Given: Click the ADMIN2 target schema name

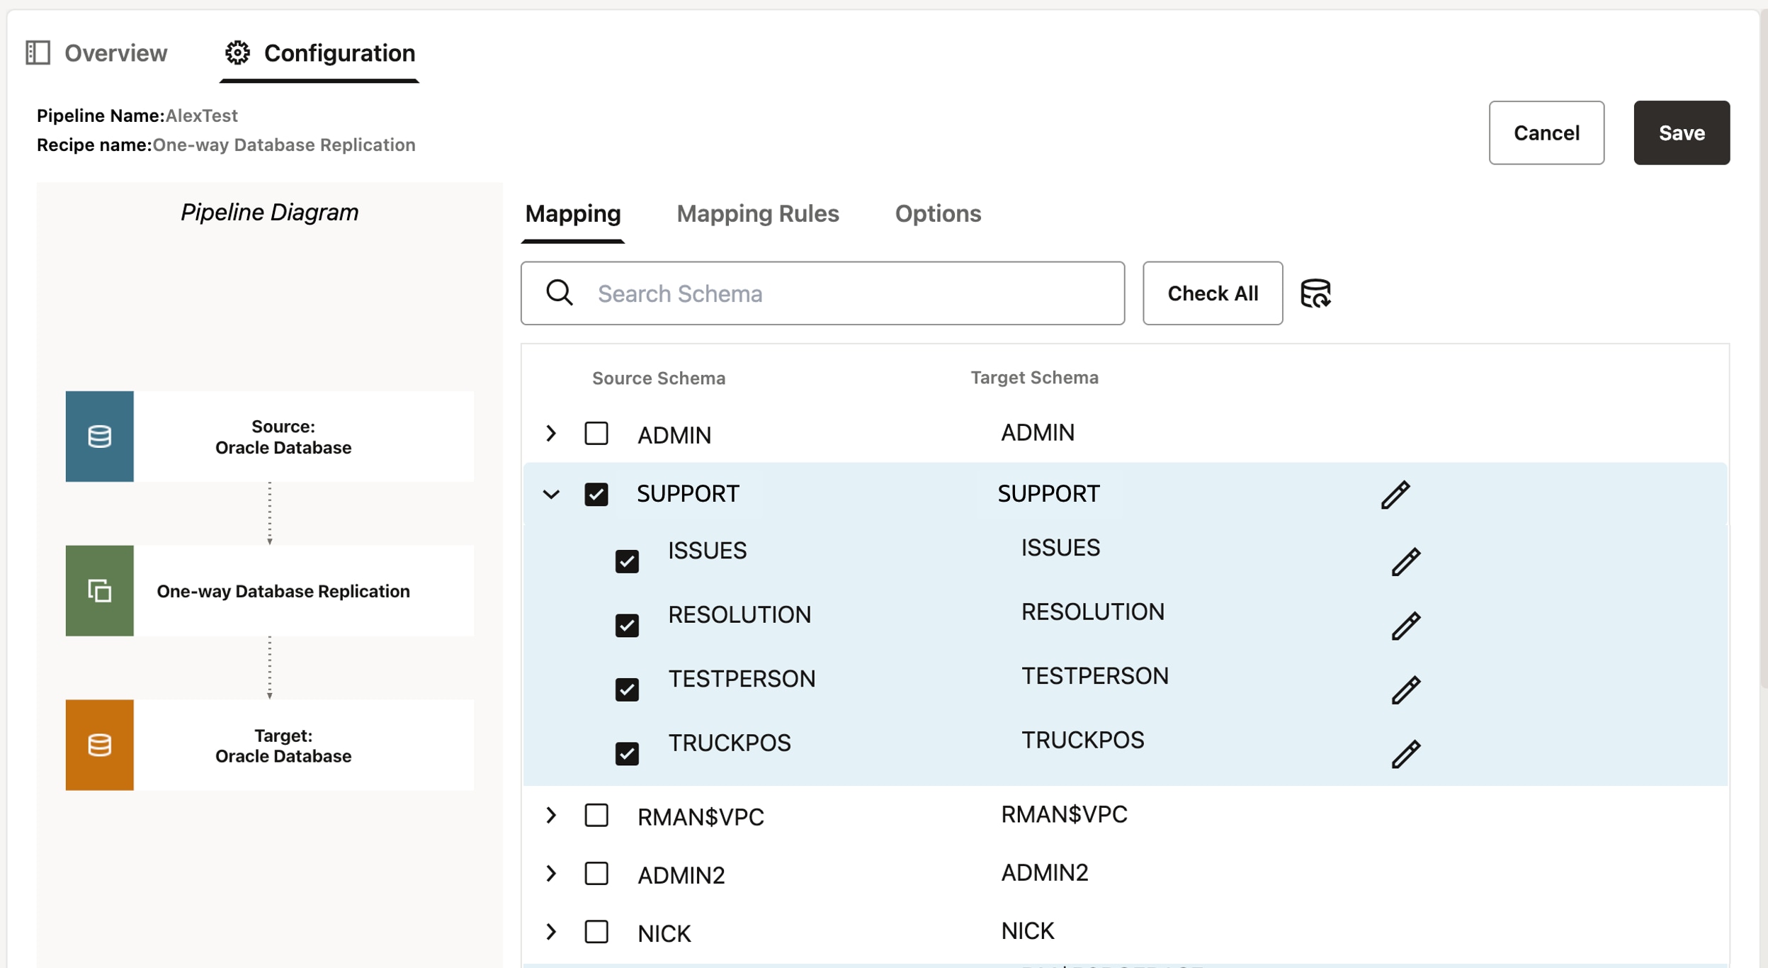Looking at the screenshot, I should pyautogui.click(x=1044, y=873).
